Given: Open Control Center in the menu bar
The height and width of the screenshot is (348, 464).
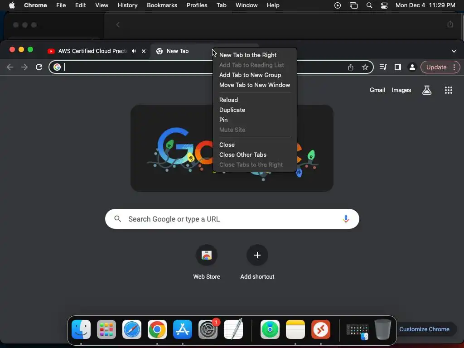Looking at the screenshot, I should 384,5.
